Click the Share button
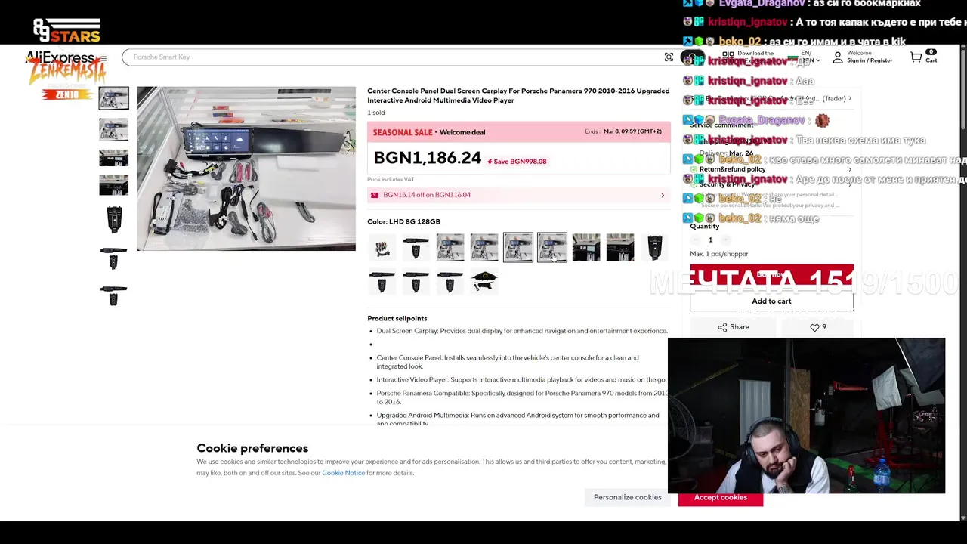Viewport: 967px width, 544px height. pyautogui.click(x=734, y=327)
